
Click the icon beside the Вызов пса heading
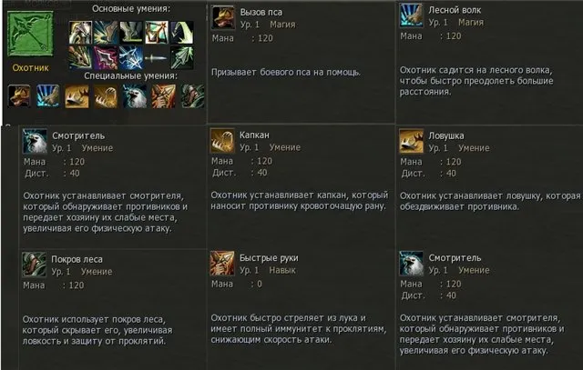point(223,18)
